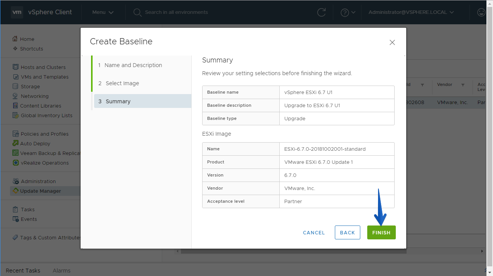Click the Policies and Profiles icon
This screenshot has width=493, height=276.
coord(15,134)
